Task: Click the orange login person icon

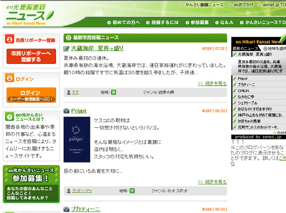Action: [x=9, y=78]
